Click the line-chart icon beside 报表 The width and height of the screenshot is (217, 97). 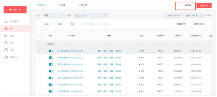6,36
